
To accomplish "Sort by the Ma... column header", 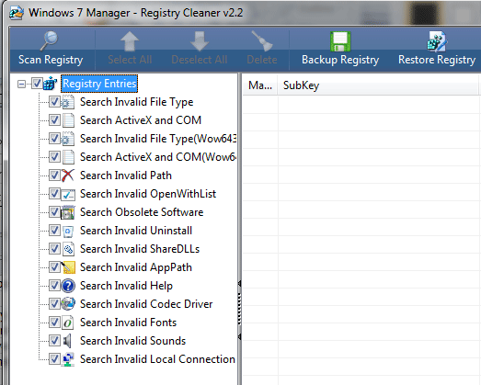I will 260,85.
